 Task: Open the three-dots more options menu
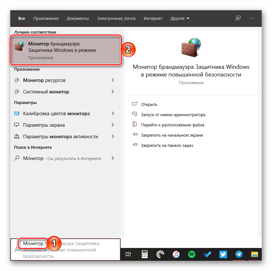251,18
